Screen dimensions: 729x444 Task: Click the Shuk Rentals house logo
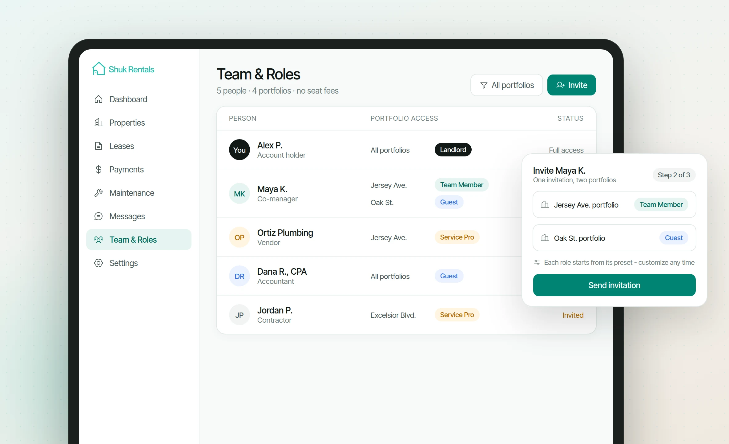pyautogui.click(x=99, y=68)
